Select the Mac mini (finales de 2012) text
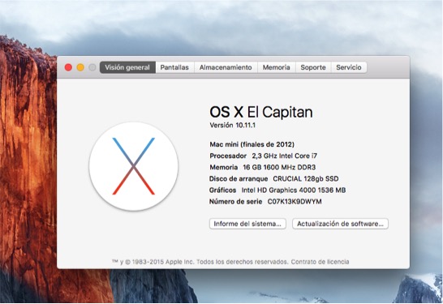This screenshot has width=443, height=304. click(252, 144)
